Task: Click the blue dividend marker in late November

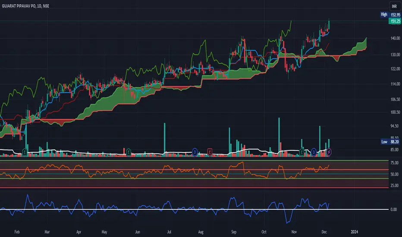Action: click(x=314, y=152)
